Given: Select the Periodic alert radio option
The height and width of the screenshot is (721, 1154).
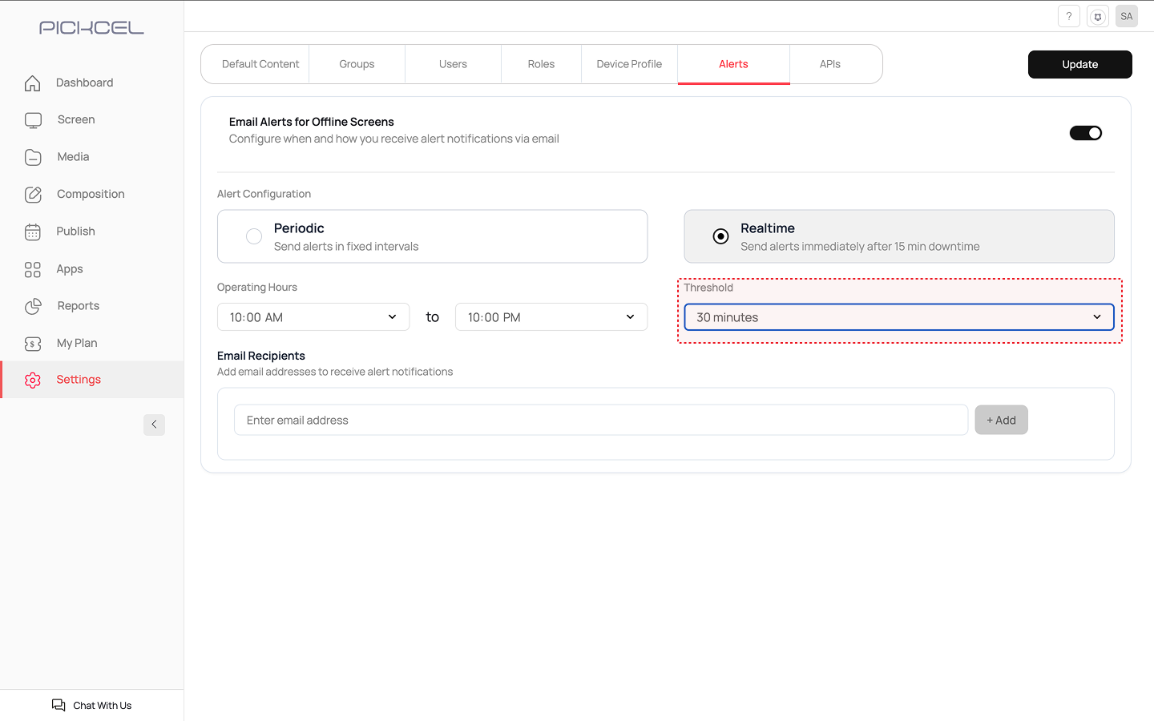Looking at the screenshot, I should pos(254,236).
